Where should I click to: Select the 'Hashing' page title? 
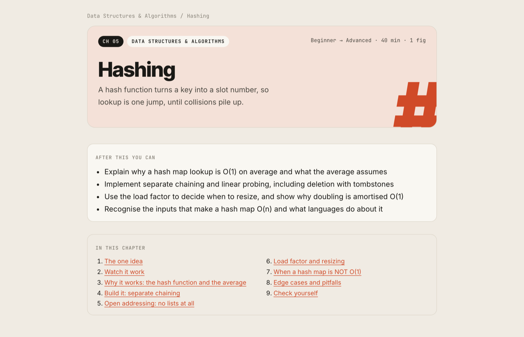pos(137,70)
